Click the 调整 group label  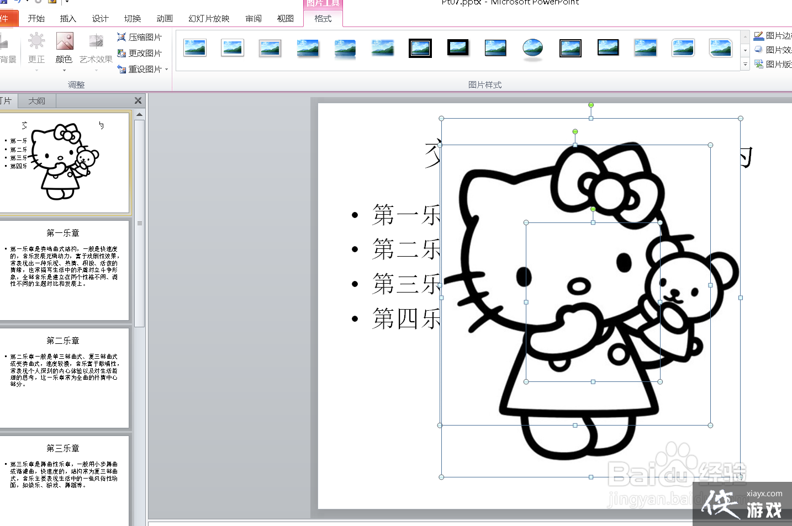coord(76,84)
